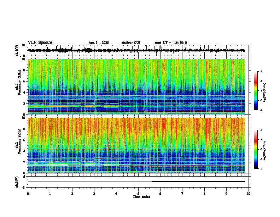Click the "ch.3(V)" axis label
280x217 pixels.
tap(17, 182)
